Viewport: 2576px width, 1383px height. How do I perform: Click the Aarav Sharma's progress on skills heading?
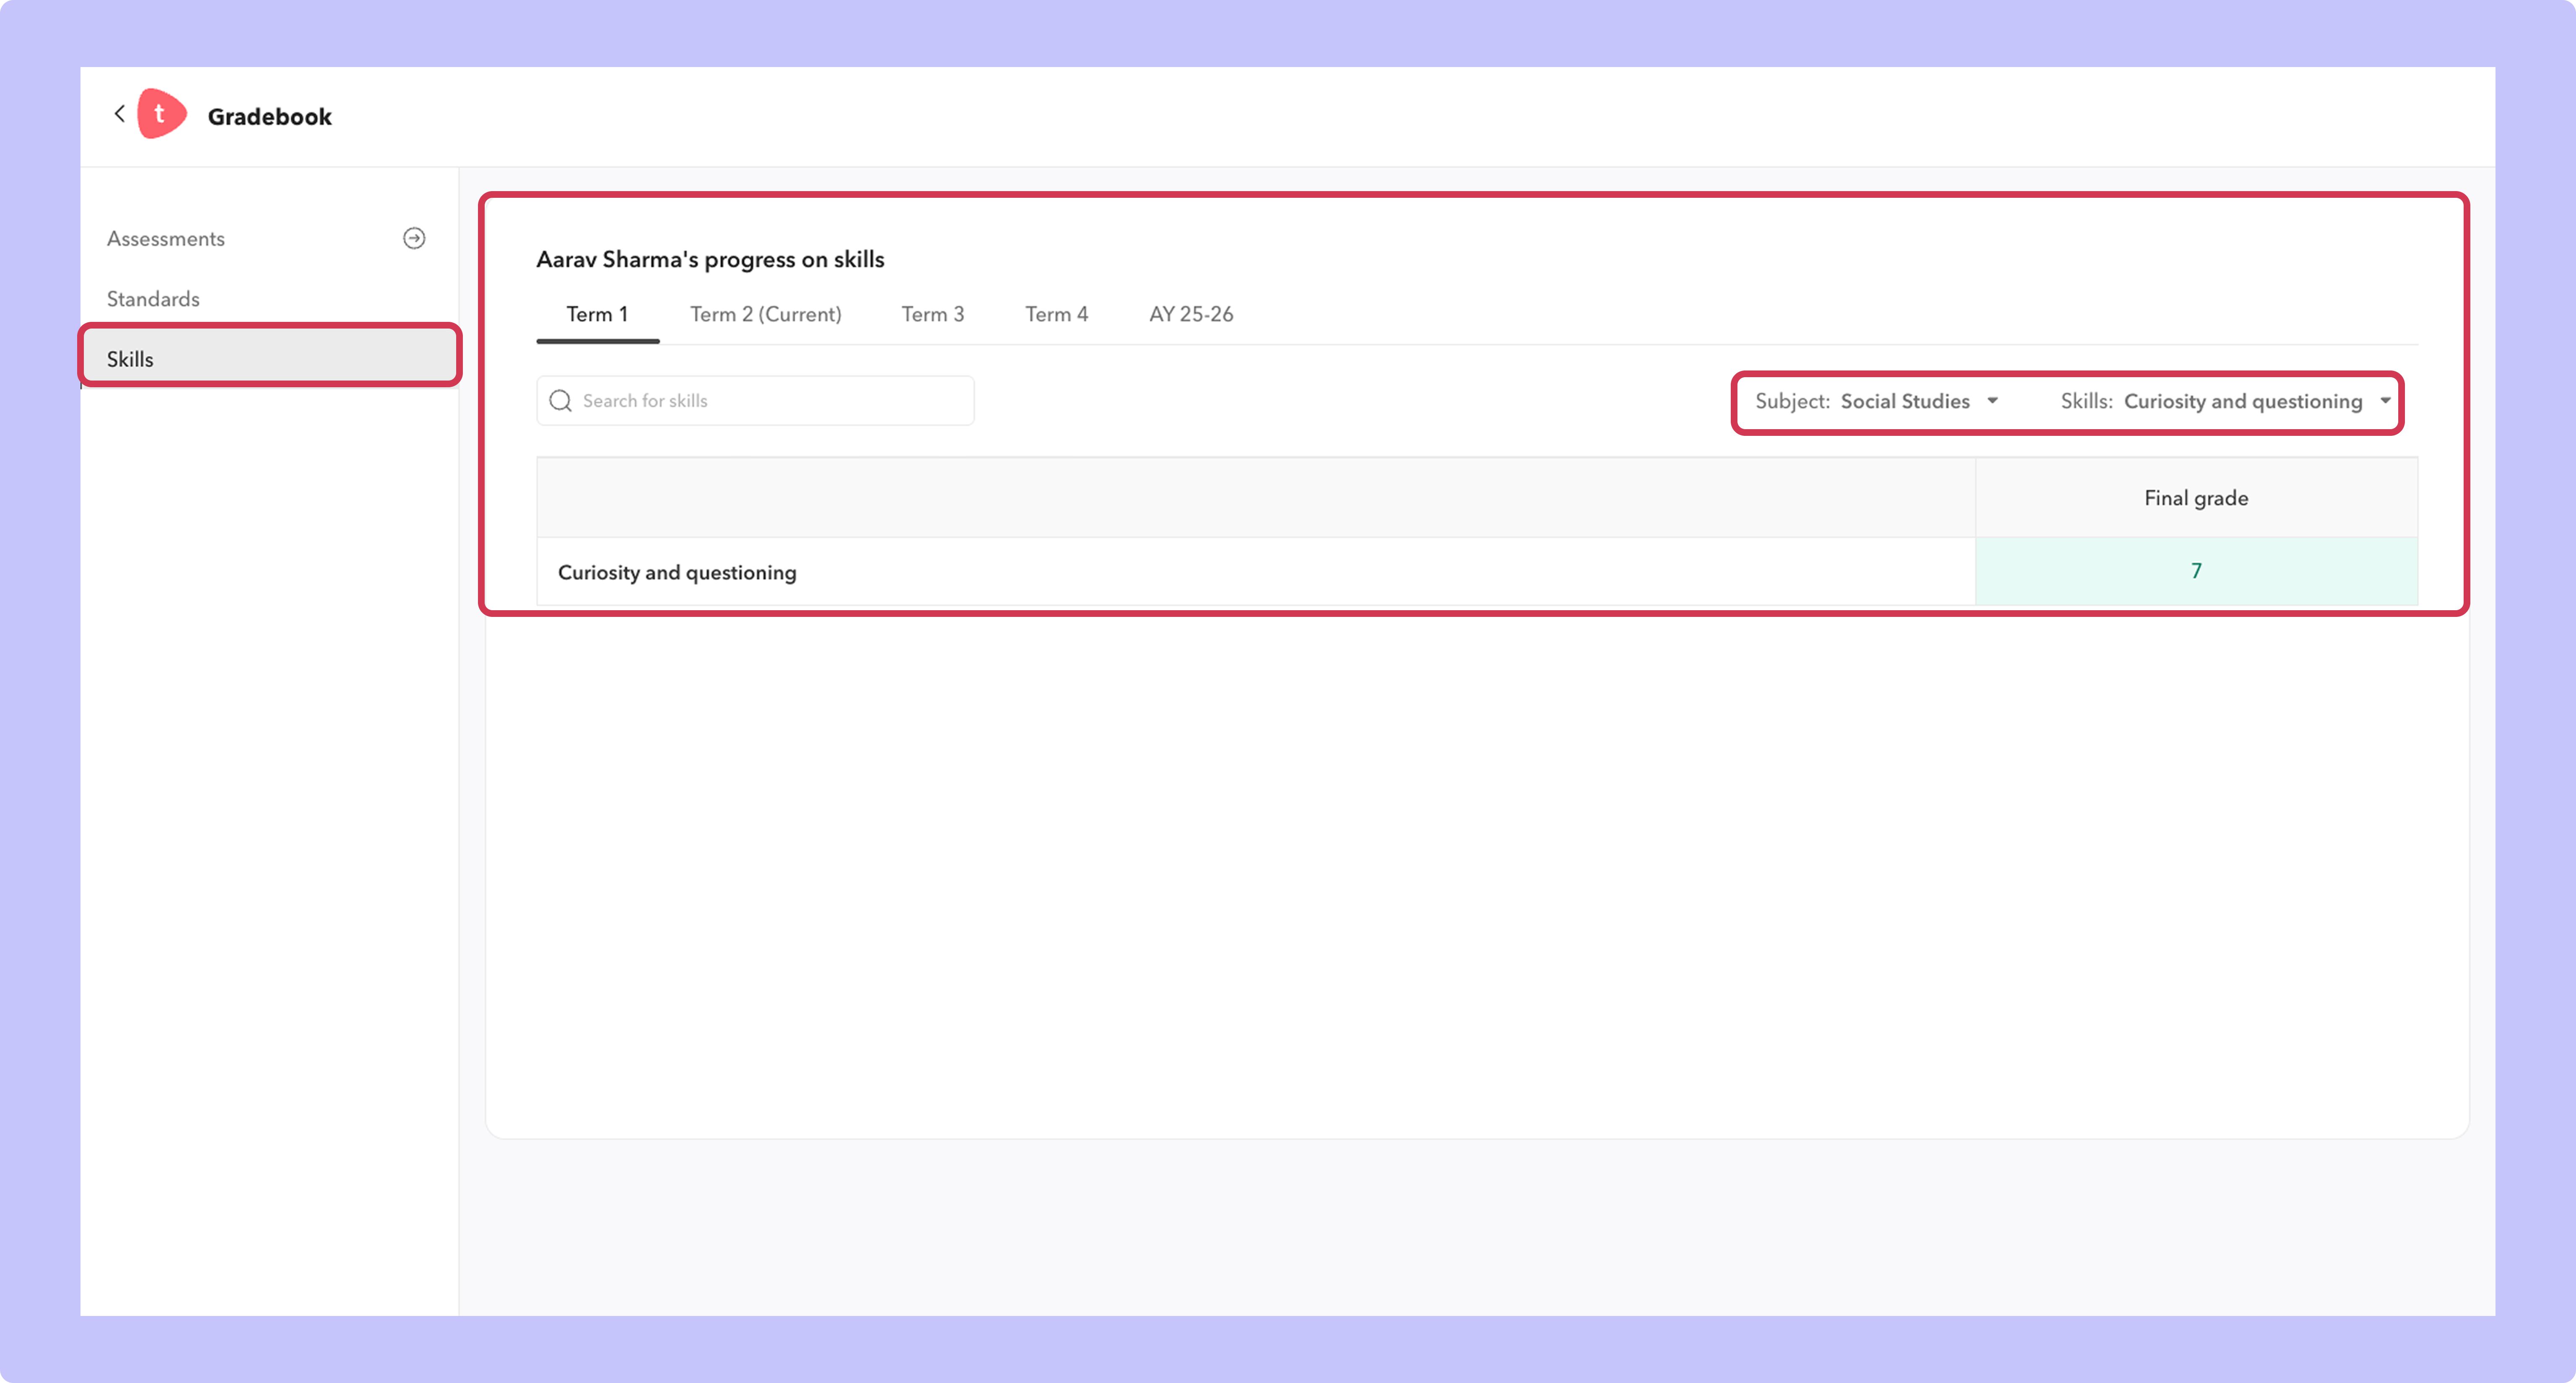pos(710,260)
